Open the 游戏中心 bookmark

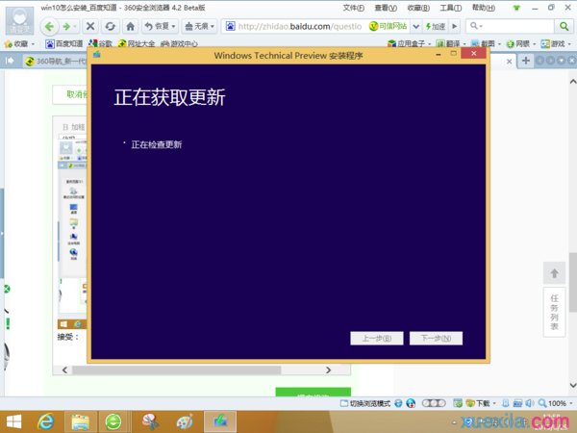[179, 44]
